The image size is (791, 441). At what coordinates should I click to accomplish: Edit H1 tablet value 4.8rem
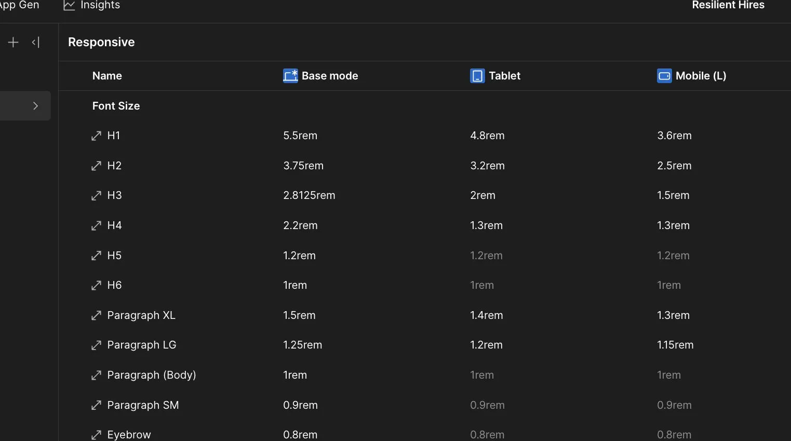[x=487, y=136]
